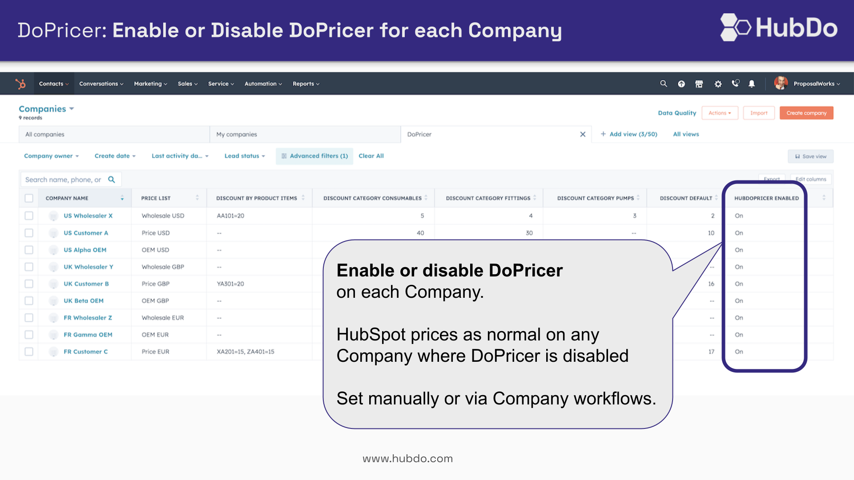
Task: Open the Actions dropdown button
Action: [720, 113]
